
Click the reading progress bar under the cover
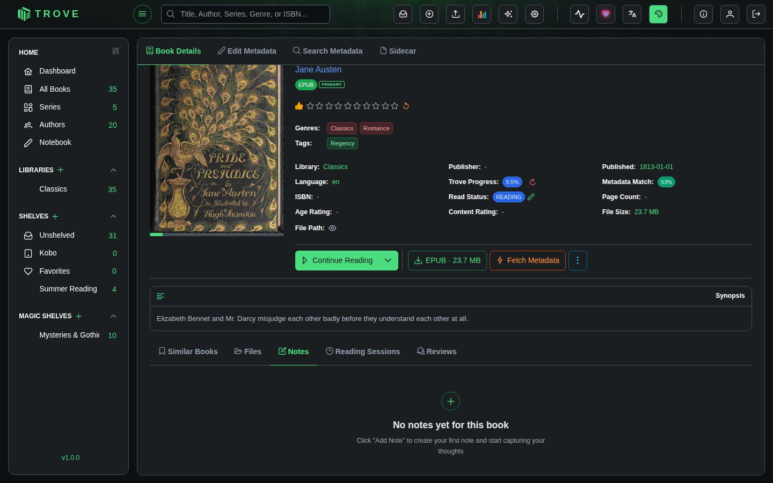pos(217,235)
